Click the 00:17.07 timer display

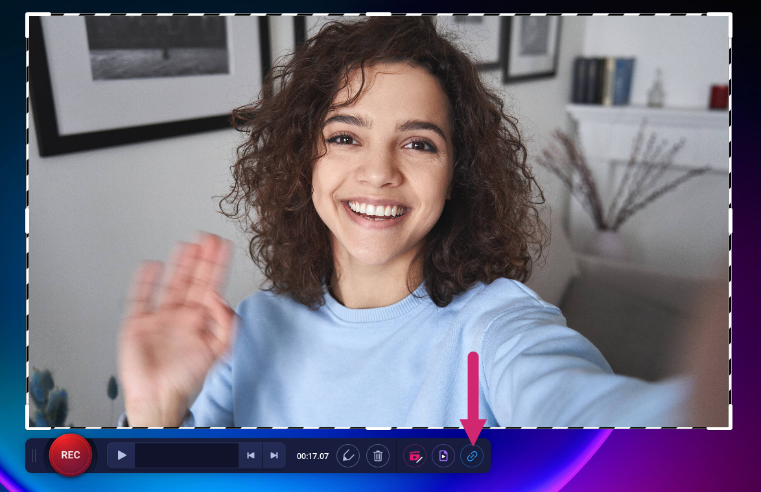tap(312, 456)
